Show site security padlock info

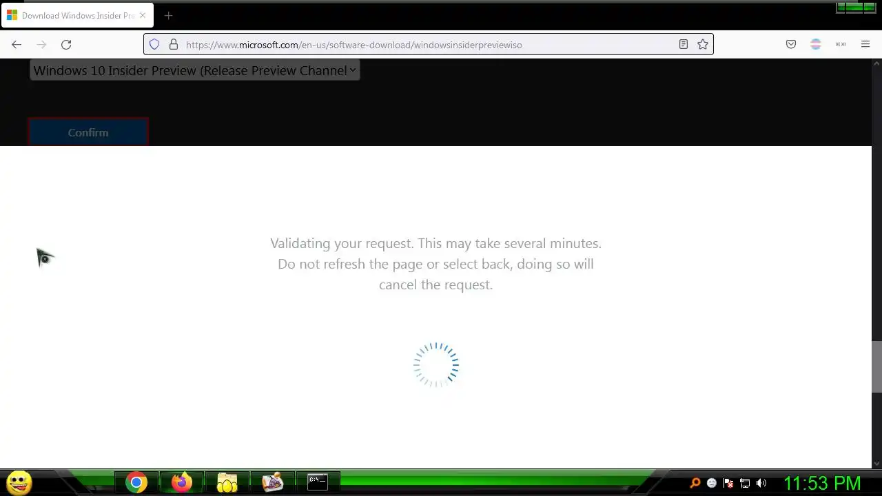tap(174, 45)
